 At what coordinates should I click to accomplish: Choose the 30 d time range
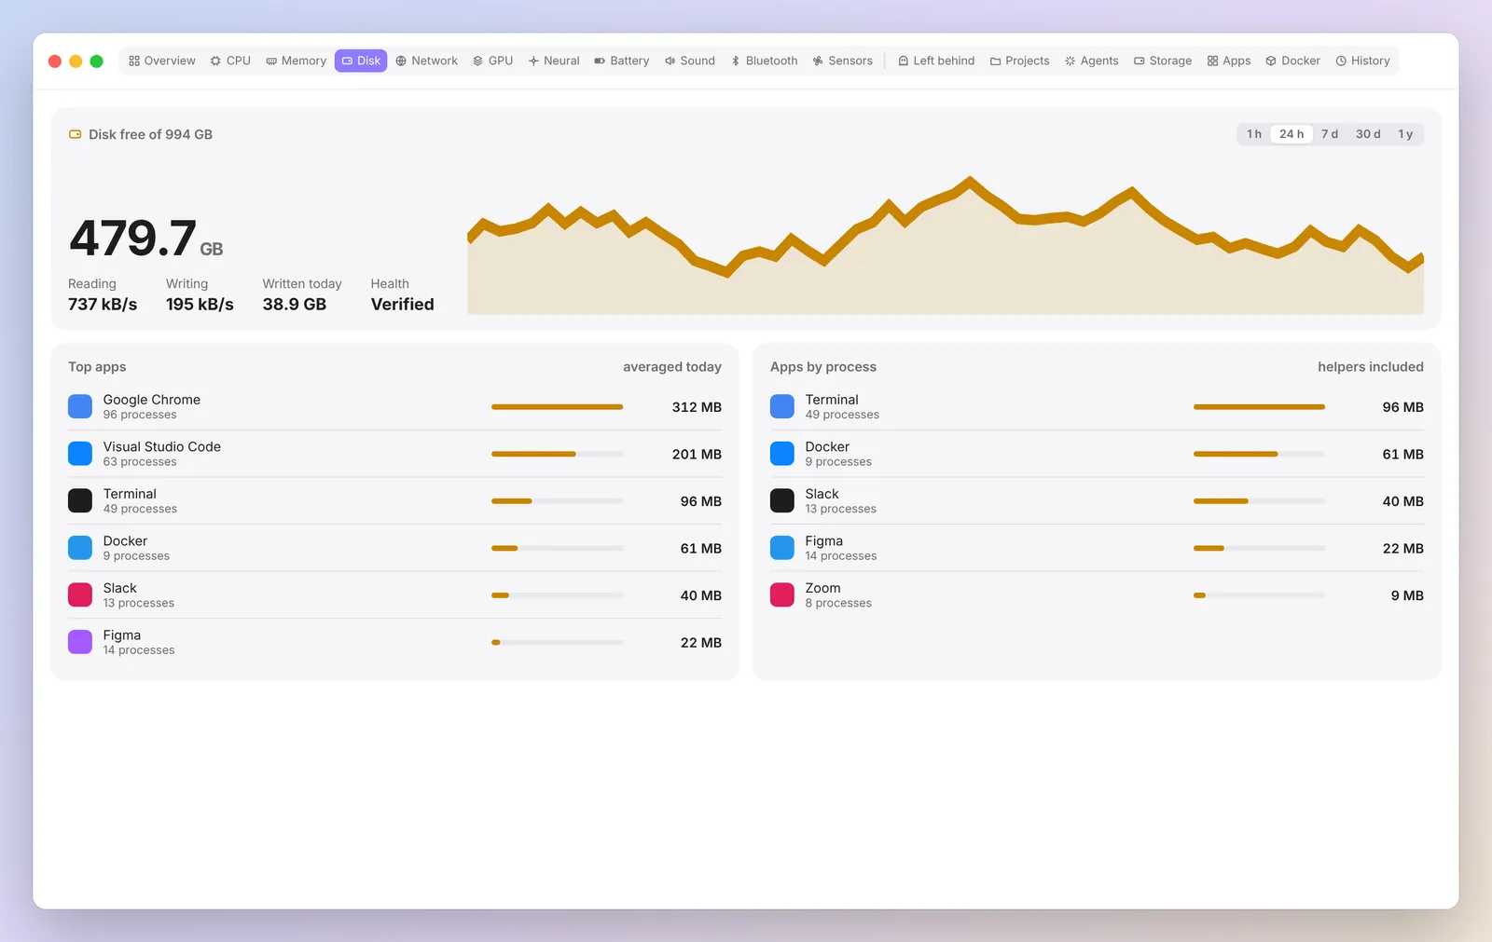click(1368, 134)
